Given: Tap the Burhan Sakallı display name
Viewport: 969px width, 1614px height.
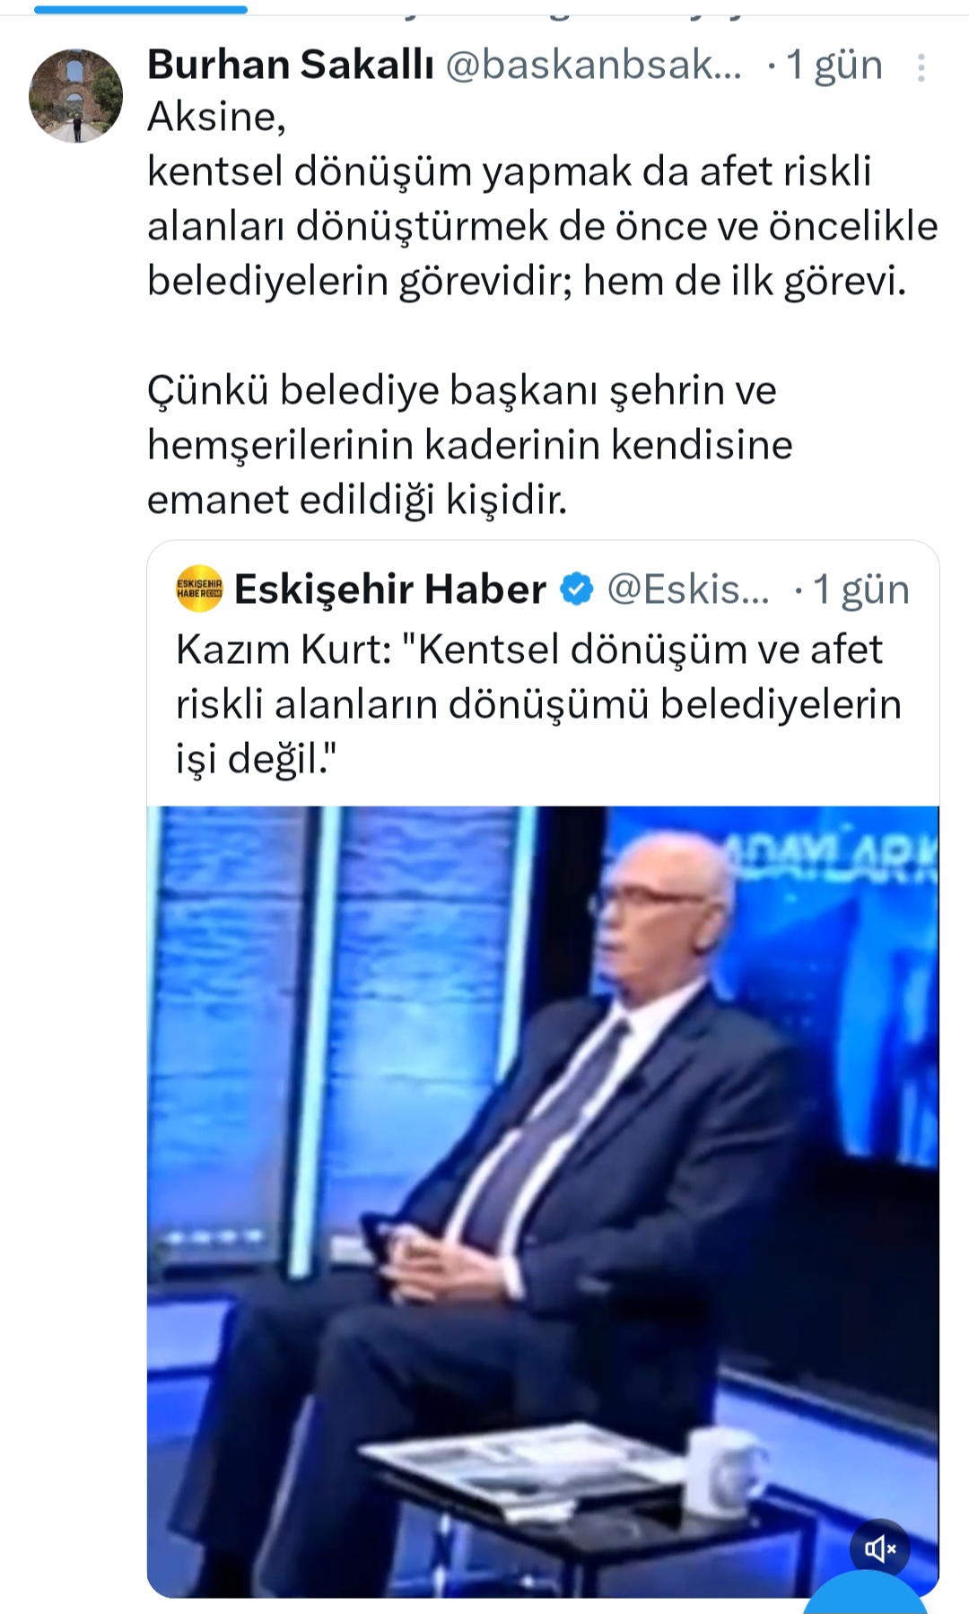Looking at the screenshot, I should tap(290, 65).
